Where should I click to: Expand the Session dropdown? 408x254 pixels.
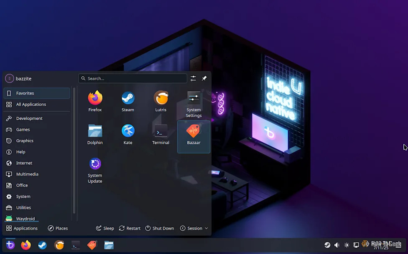[x=194, y=228]
